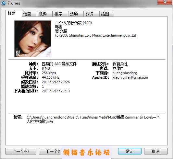This screenshot has height=159, width=173.
Task: Click the bit rate value 256 kbps
Action: [x=49, y=73]
